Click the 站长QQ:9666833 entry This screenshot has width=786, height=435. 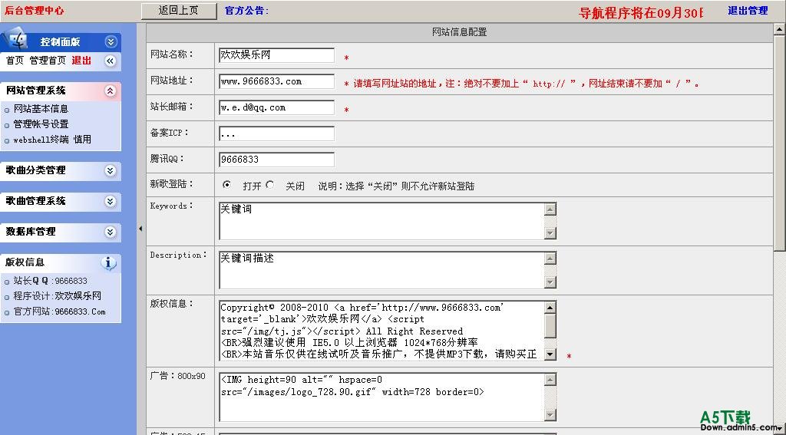pos(50,281)
